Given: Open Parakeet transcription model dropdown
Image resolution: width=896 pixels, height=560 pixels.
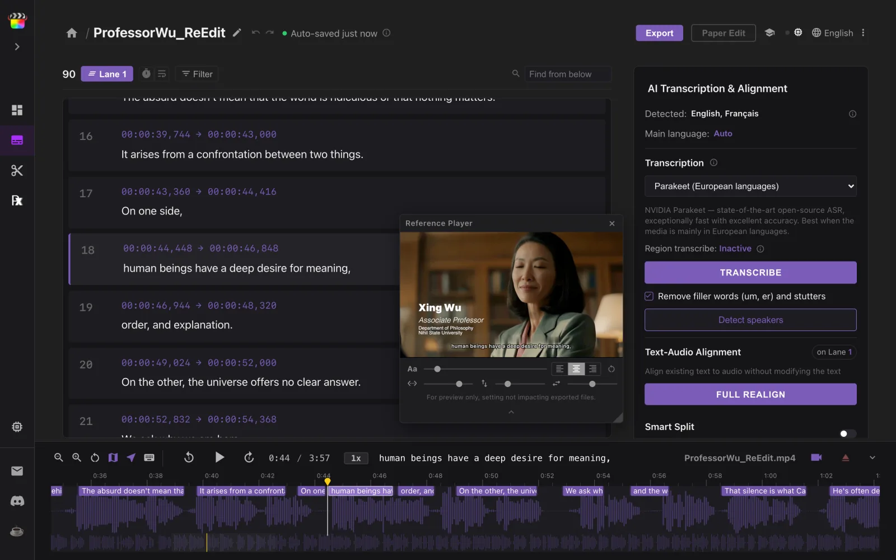Looking at the screenshot, I should (750, 186).
